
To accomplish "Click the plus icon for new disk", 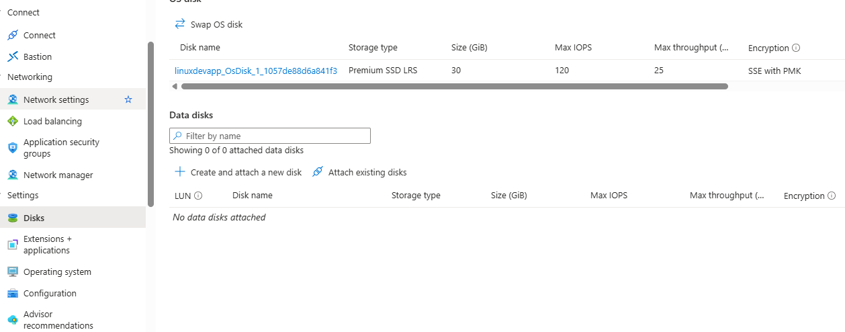I will click(x=179, y=171).
